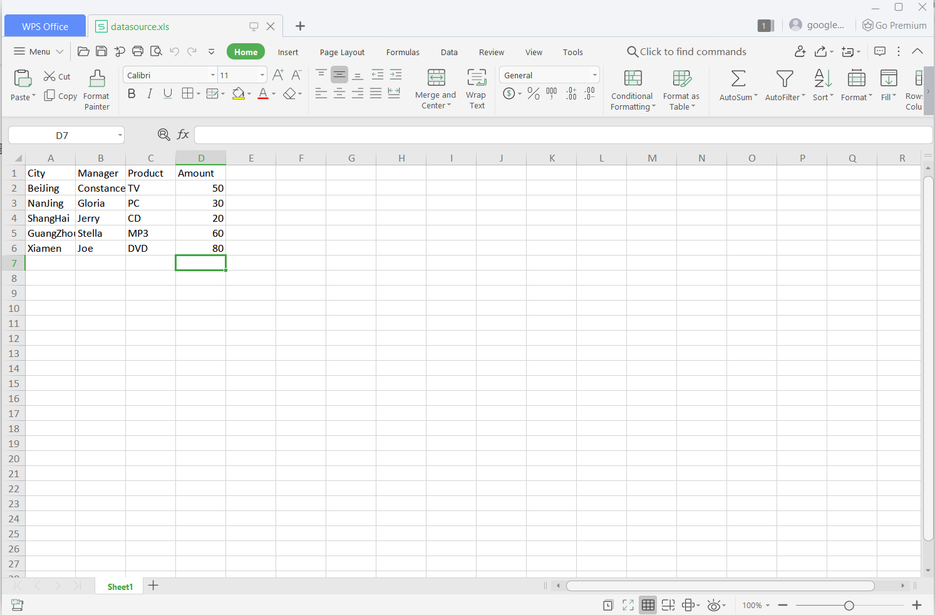Open the Insert ribbon tab

pos(288,52)
